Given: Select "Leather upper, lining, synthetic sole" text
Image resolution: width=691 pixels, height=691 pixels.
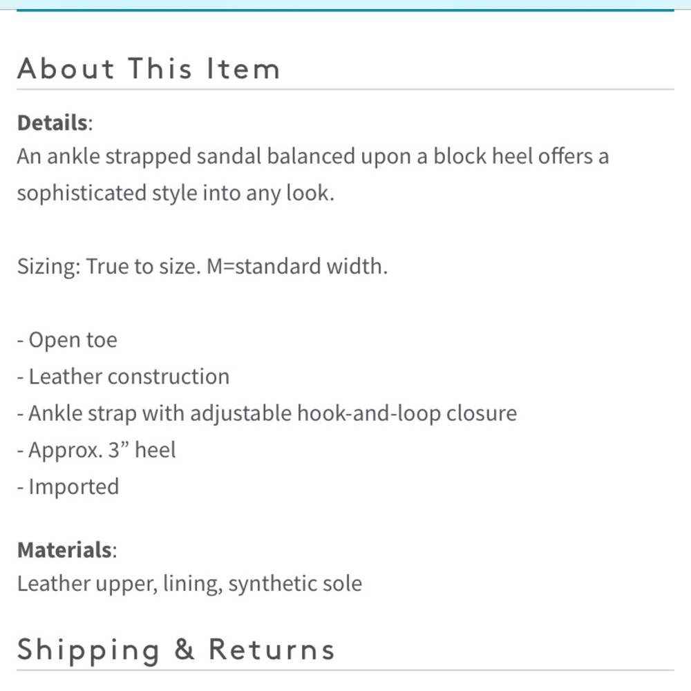Looking at the screenshot, I should (x=189, y=583).
